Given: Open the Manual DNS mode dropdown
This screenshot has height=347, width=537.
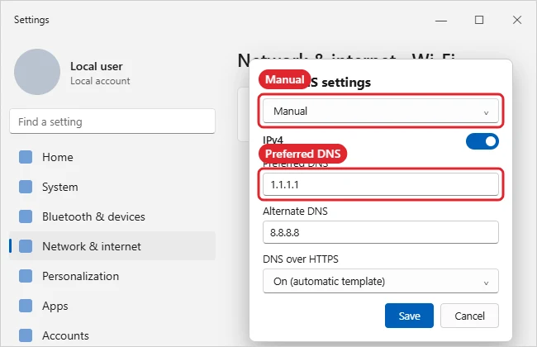Looking at the screenshot, I should click(x=381, y=111).
